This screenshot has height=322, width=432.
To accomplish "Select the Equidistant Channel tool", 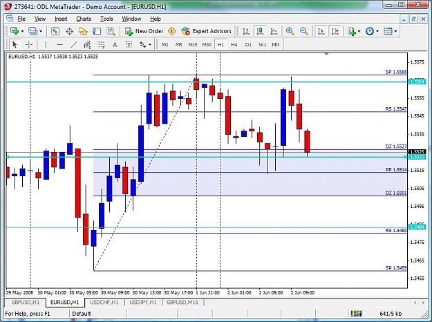I will (87, 45).
